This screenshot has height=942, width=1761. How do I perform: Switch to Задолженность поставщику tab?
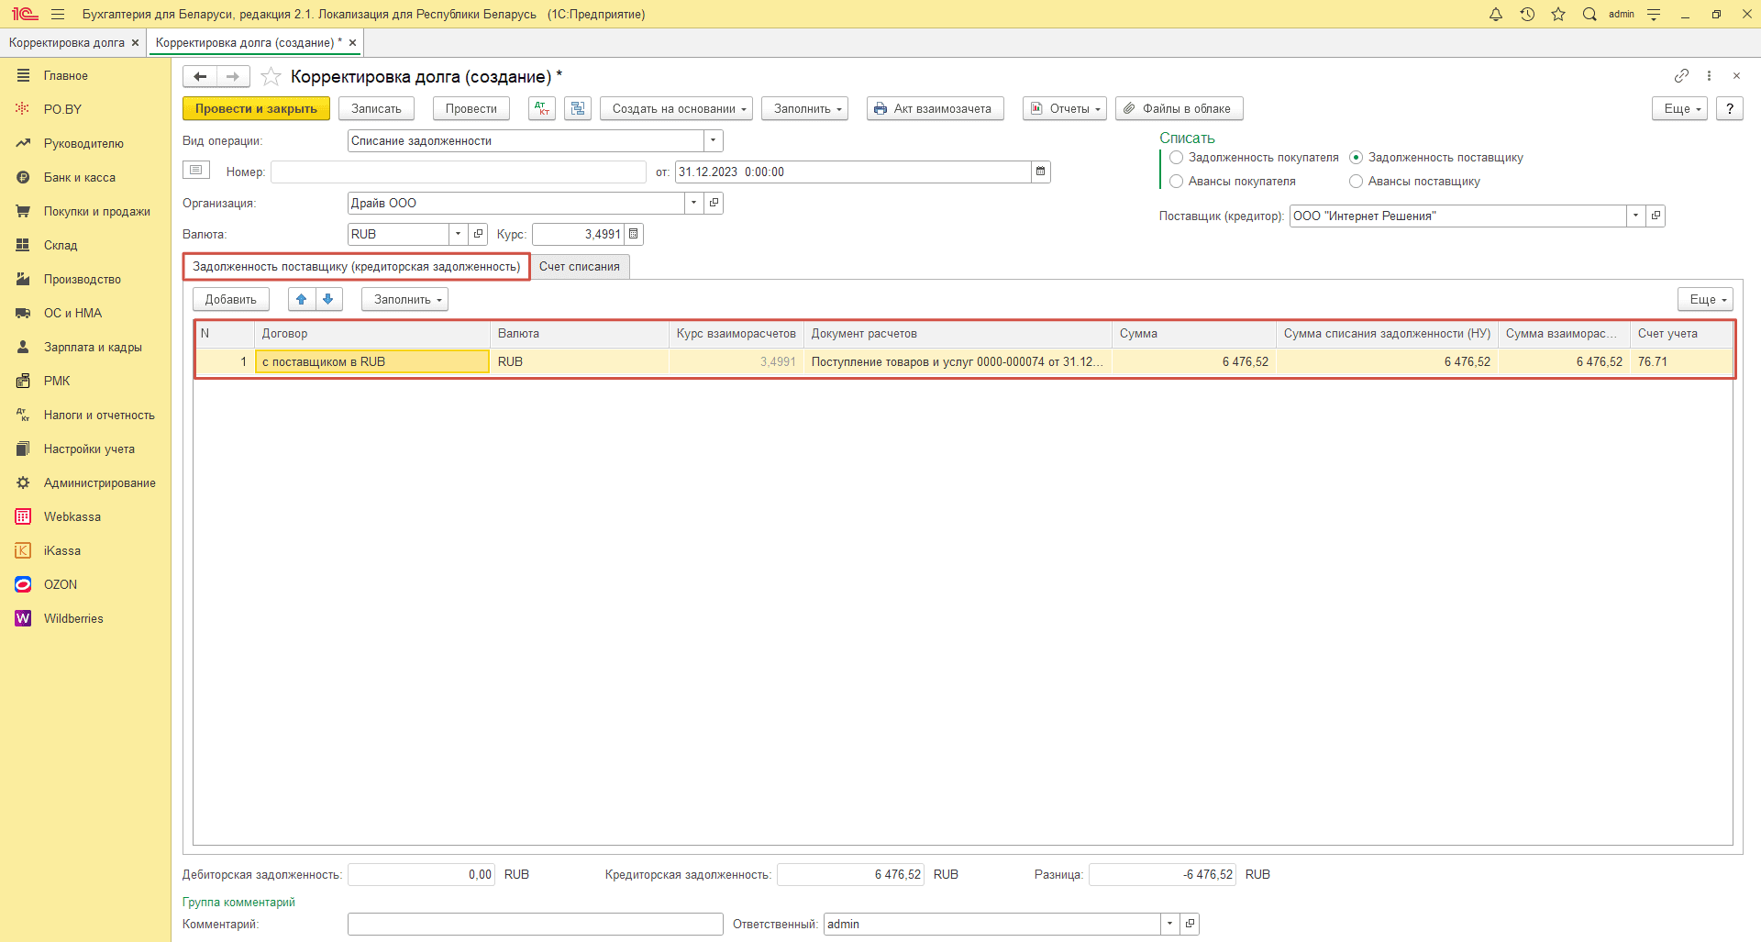357,267
